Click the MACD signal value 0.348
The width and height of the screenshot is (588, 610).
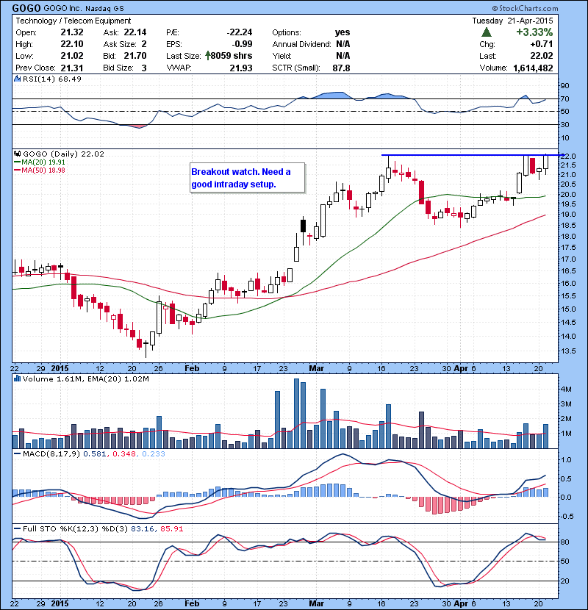pyautogui.click(x=124, y=453)
